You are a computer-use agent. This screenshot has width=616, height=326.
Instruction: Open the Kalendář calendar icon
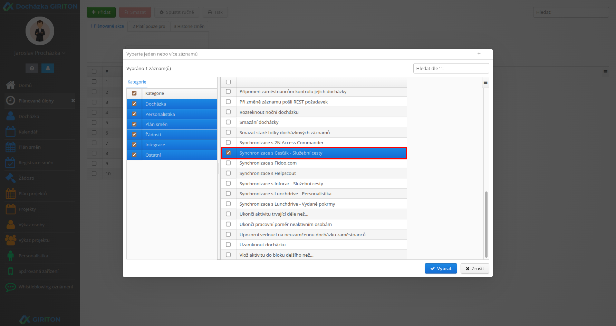coord(11,131)
